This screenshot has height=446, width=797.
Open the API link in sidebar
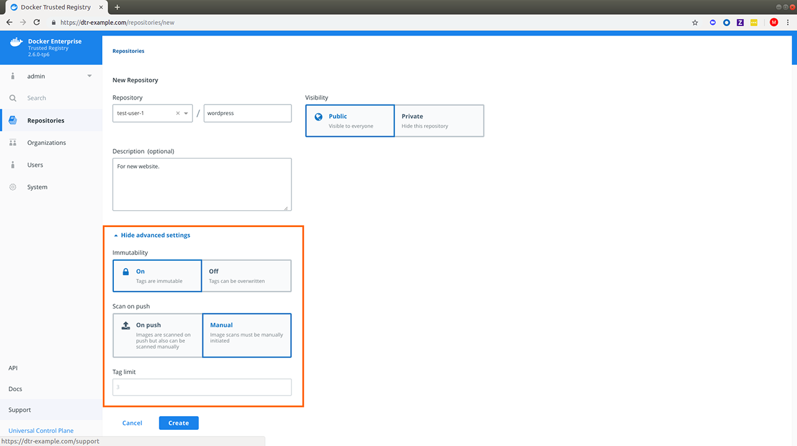coord(13,368)
